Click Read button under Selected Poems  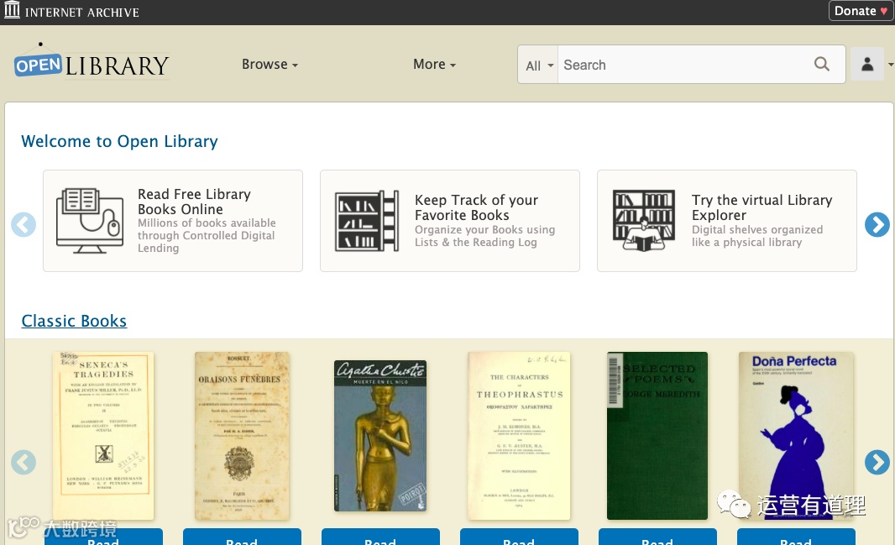(657, 537)
